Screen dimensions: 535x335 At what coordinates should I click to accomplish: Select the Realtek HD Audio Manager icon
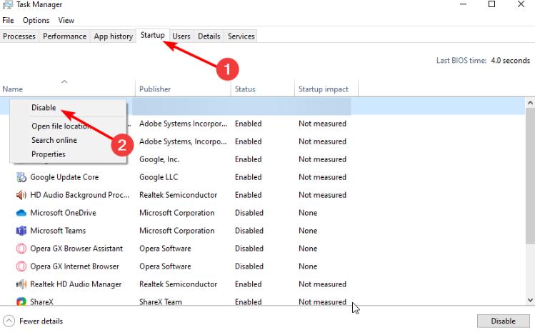(21, 284)
